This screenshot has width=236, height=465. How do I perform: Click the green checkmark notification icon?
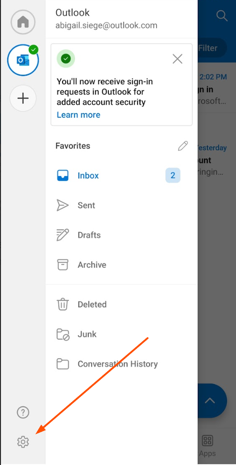click(65, 59)
